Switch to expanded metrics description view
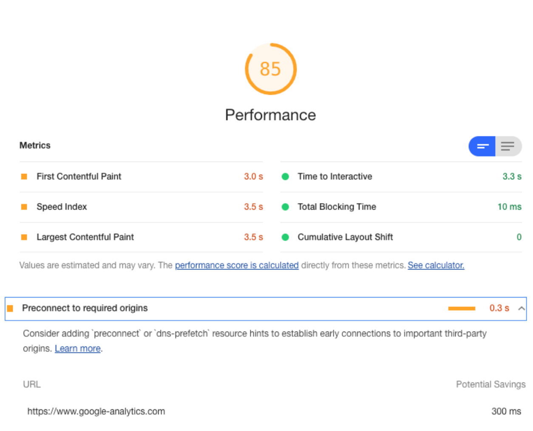The width and height of the screenshot is (533, 431). coord(508,146)
